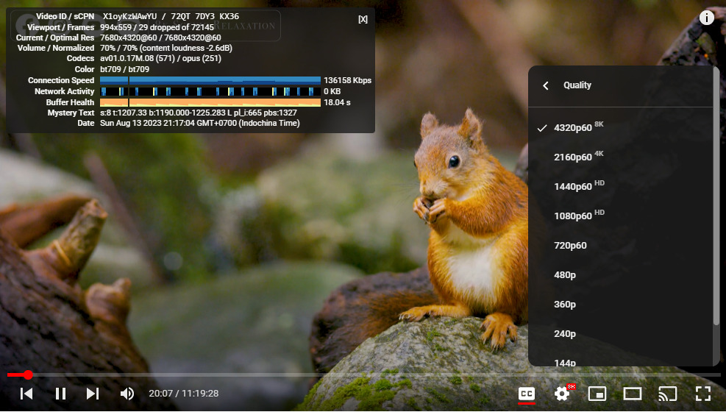Enter full screen mode
This screenshot has height=412, width=726.
703,394
